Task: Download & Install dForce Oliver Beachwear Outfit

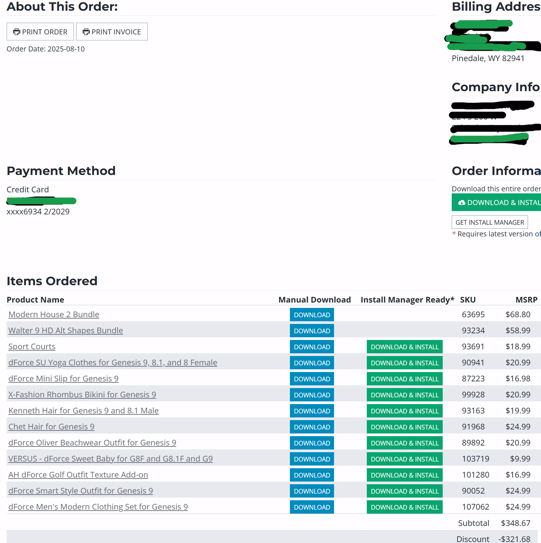Action: coord(405,443)
